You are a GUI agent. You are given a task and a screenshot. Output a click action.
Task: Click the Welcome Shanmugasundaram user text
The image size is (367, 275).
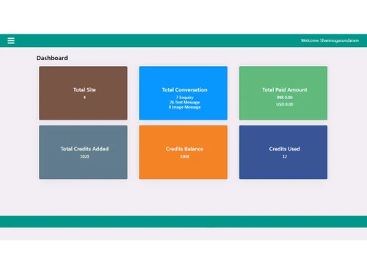click(330, 40)
